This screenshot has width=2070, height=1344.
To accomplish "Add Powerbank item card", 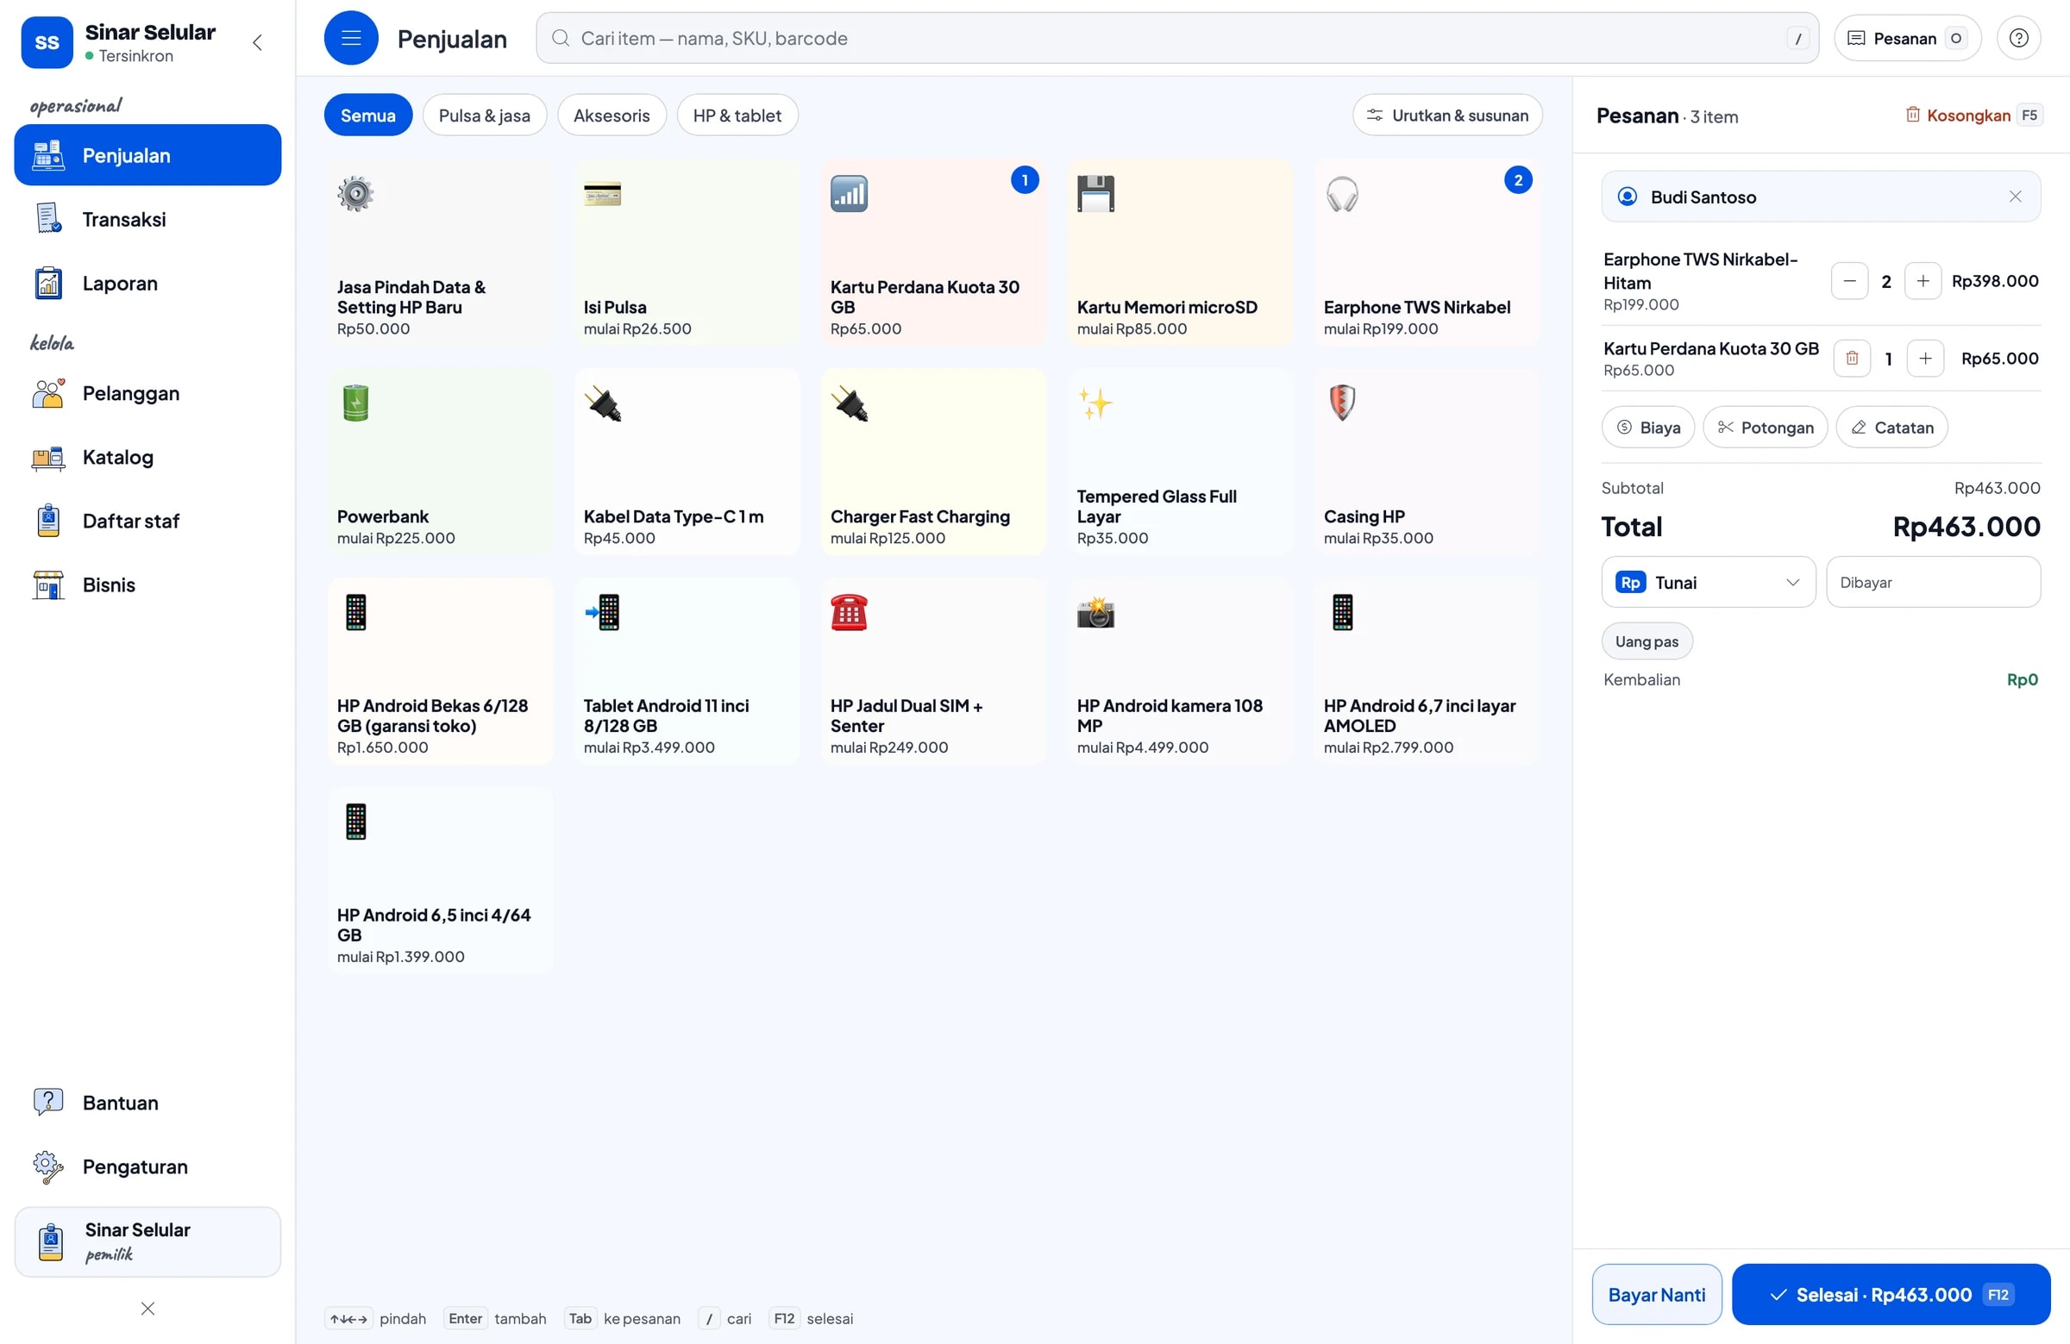I will click(440, 462).
